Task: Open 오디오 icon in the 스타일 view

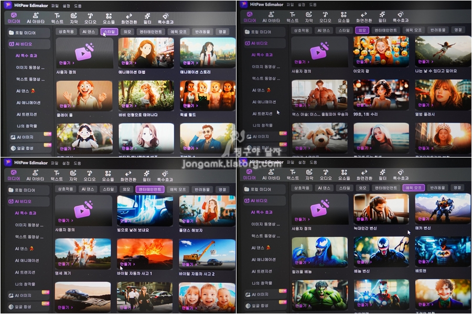Action: pyautogui.click(x=90, y=18)
